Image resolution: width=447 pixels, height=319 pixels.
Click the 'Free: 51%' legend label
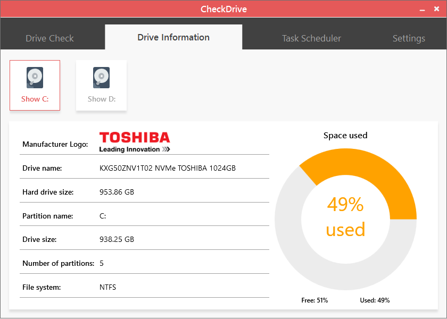coord(314,300)
